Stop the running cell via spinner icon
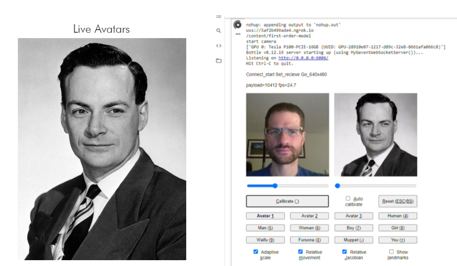The height and width of the screenshot is (266, 457). click(238, 25)
